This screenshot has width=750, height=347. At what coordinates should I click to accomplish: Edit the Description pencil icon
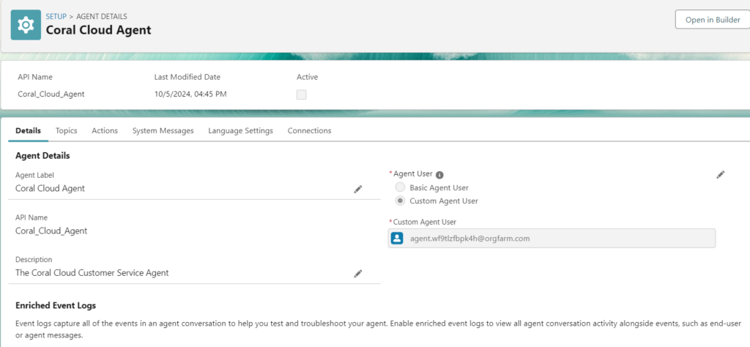coord(357,274)
